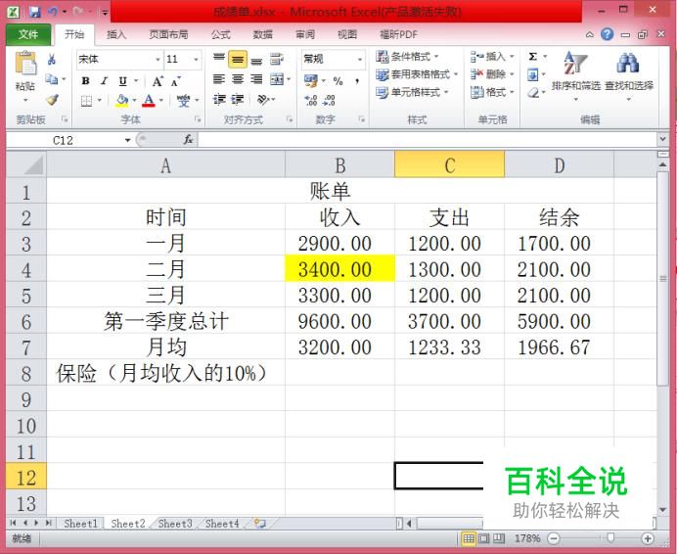677x554 pixels.
Task: Click the AutoSum sigma icon
Action: coord(533,57)
